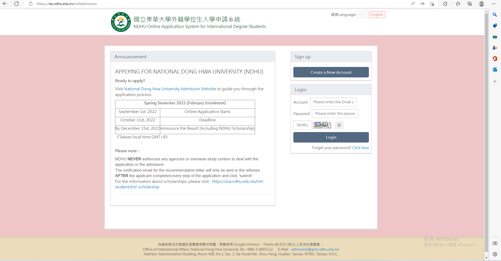
Task: Open browser Settings and more menu
Action: [494, 4]
